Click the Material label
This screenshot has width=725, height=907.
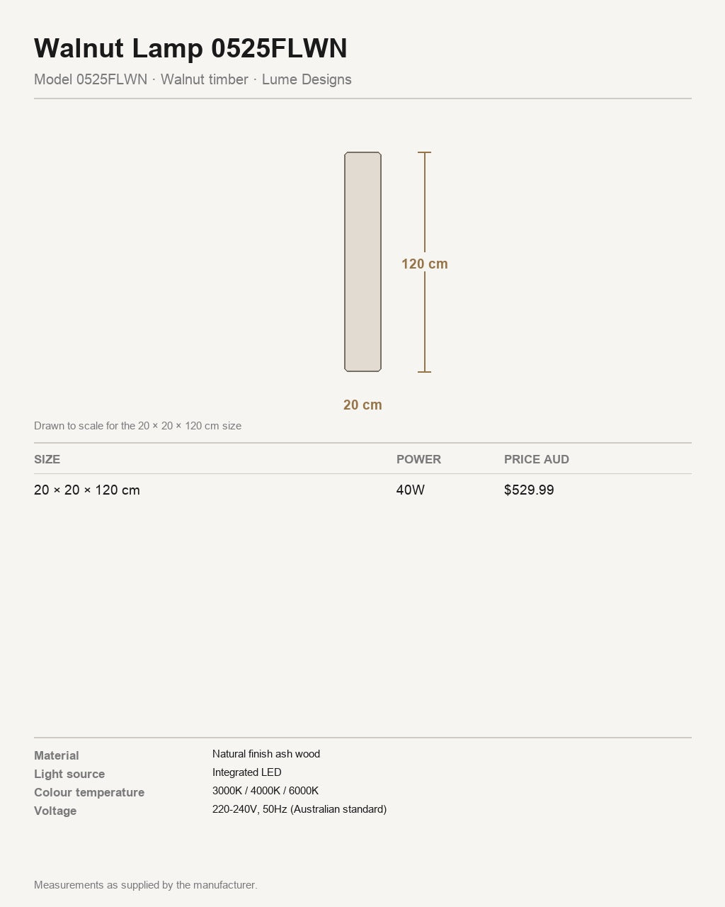57,755
